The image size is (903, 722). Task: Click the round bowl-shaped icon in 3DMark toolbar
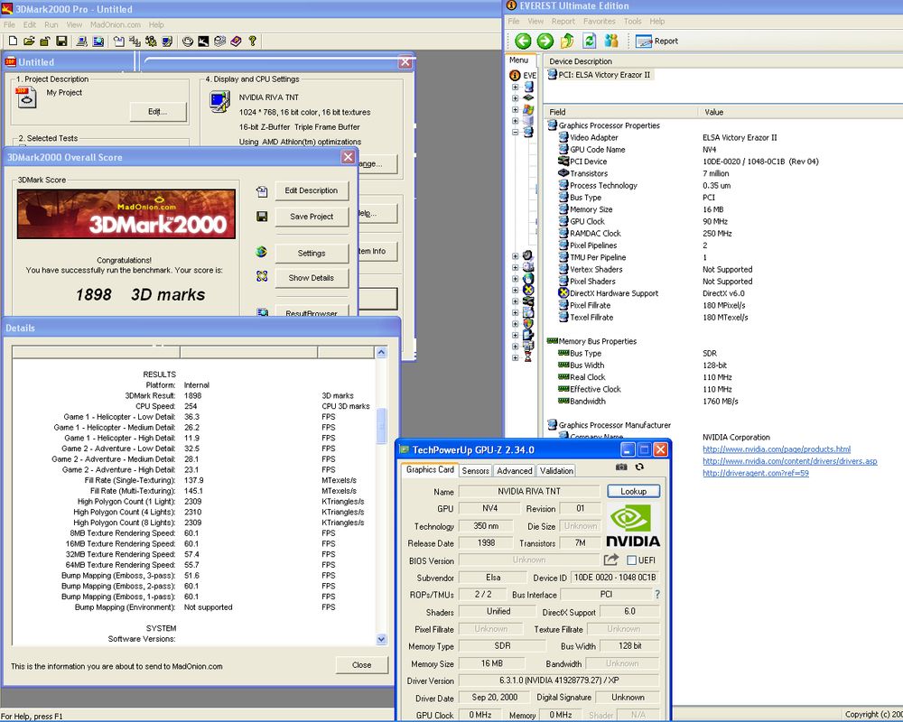(x=188, y=41)
